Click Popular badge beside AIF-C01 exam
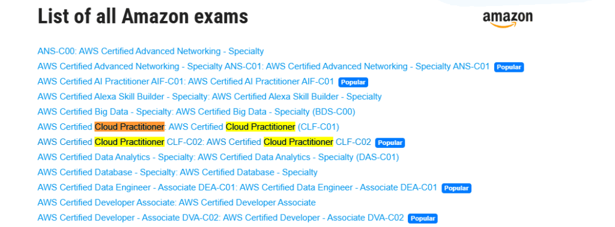The height and width of the screenshot is (227, 615). 353,83
